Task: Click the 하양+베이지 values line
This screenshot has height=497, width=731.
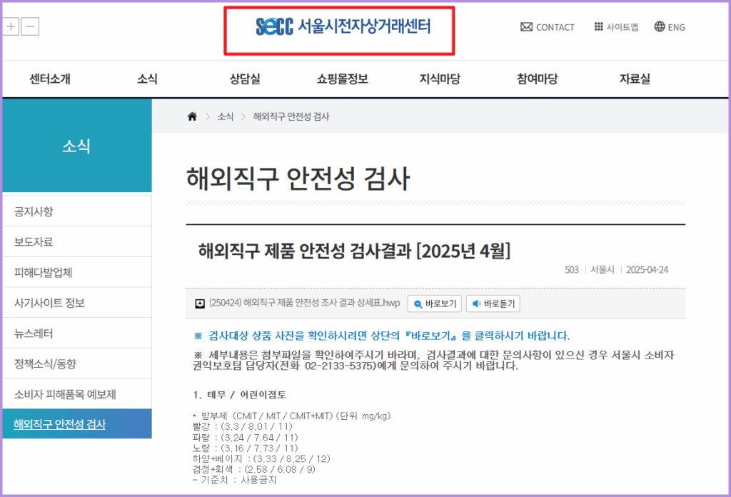Action: pyautogui.click(x=261, y=458)
